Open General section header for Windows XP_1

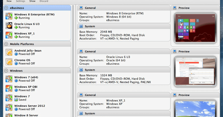124,95
